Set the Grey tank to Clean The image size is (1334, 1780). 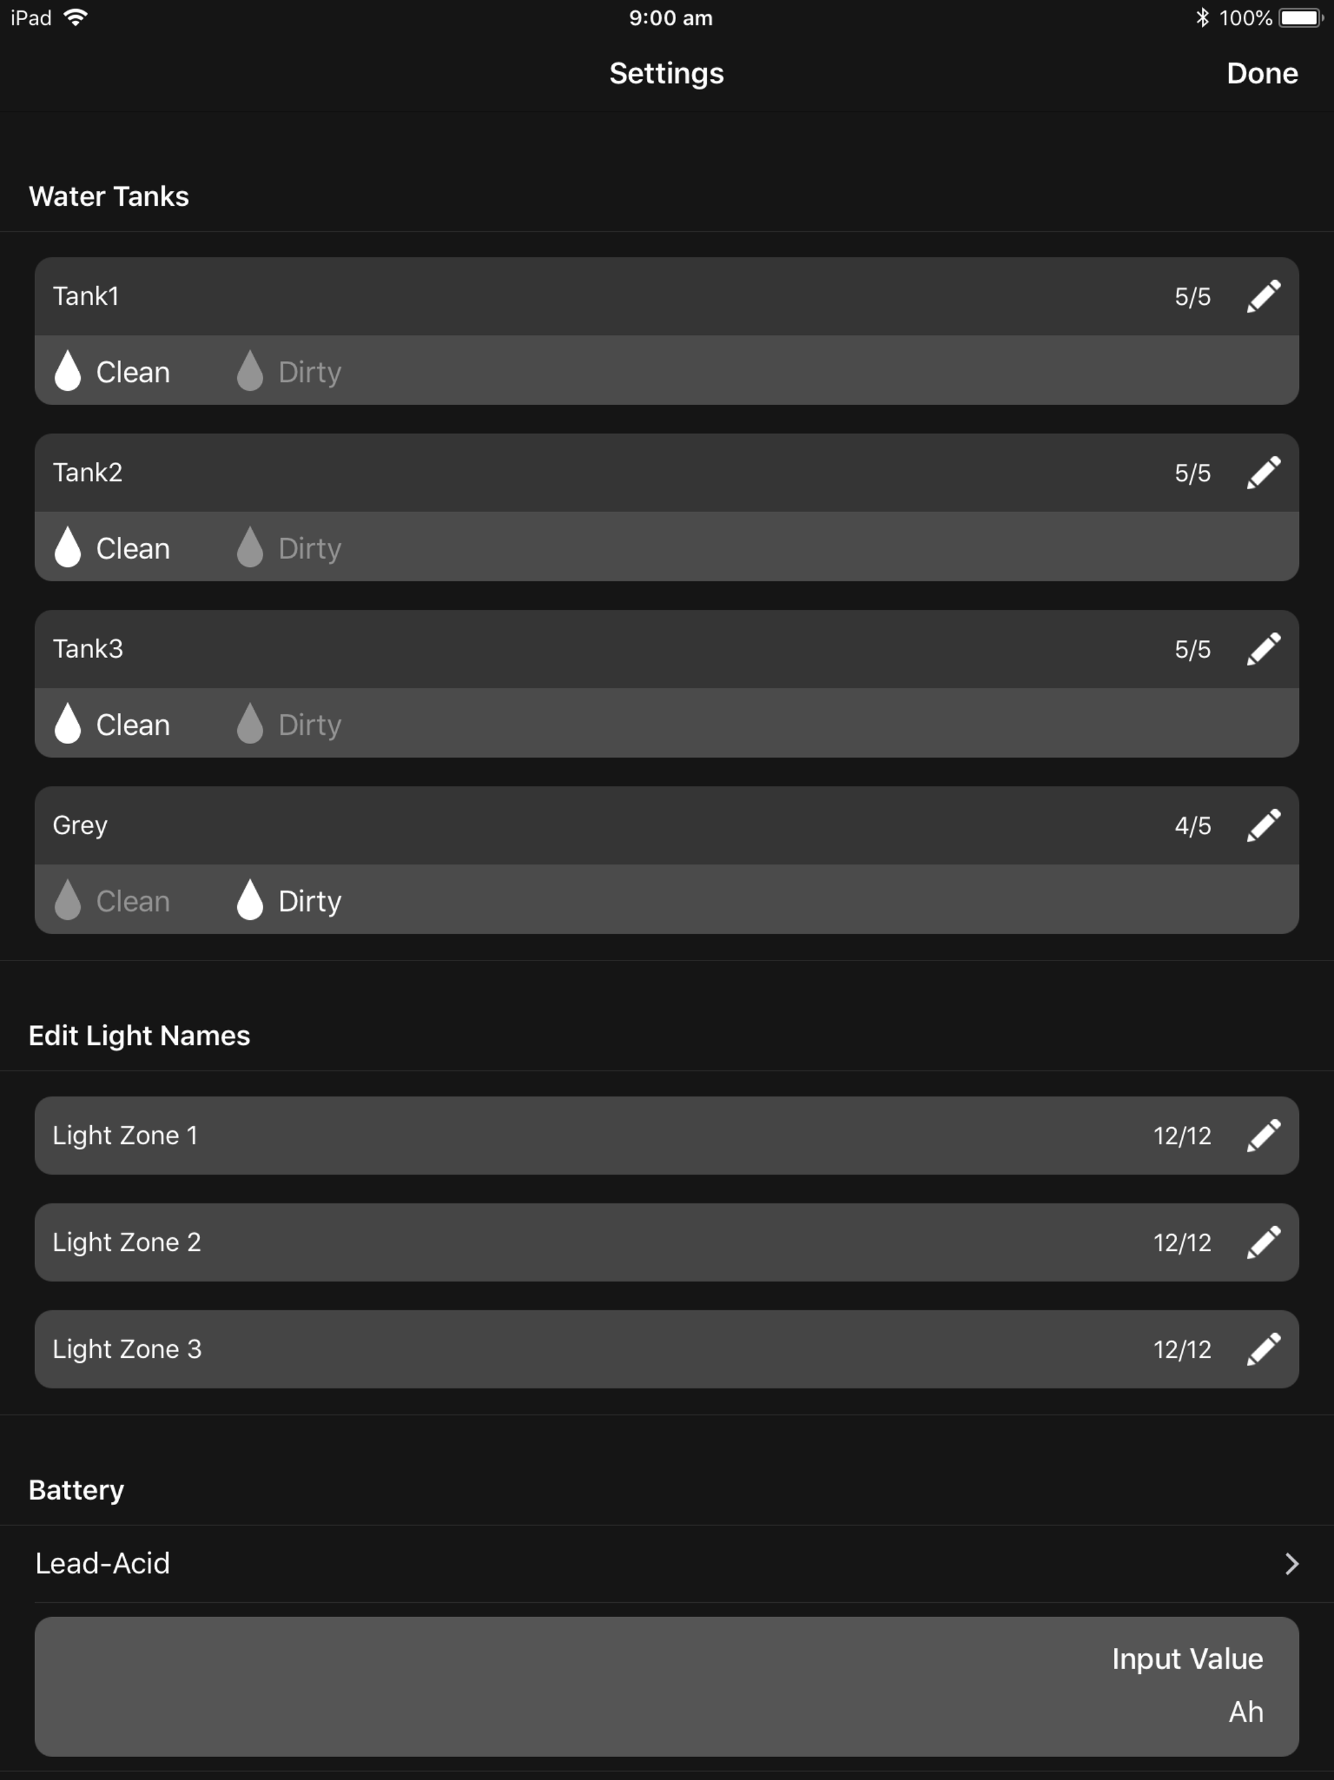[113, 900]
